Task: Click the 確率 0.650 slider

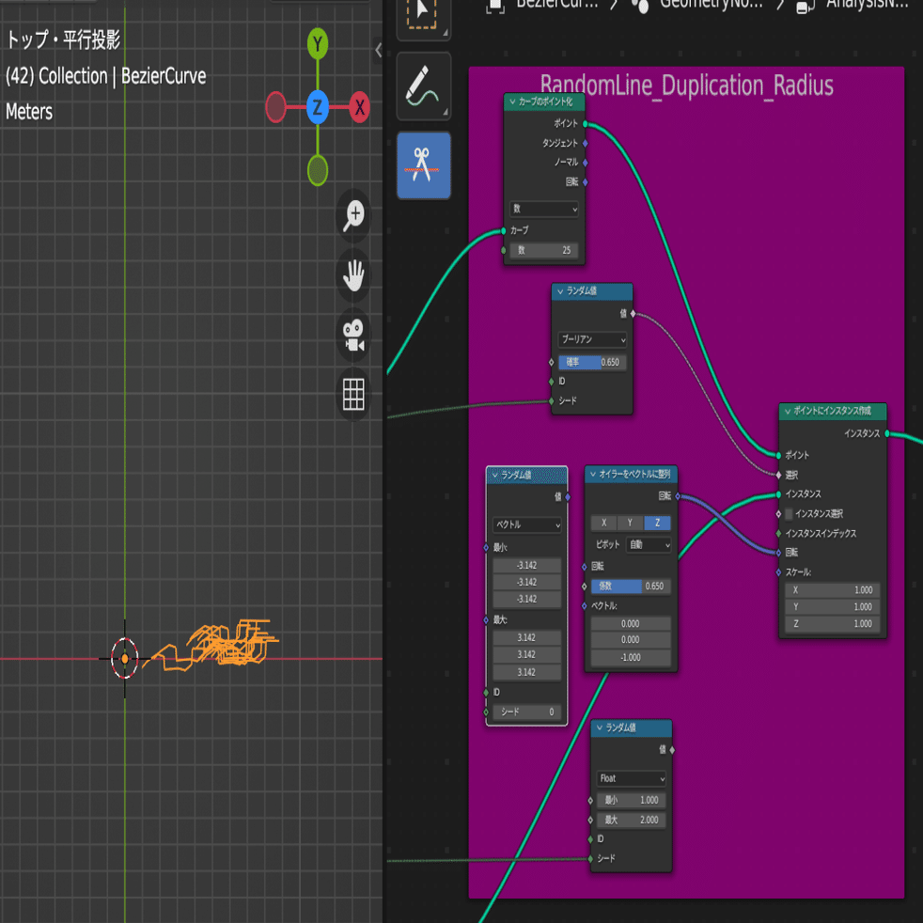Action: 592,362
